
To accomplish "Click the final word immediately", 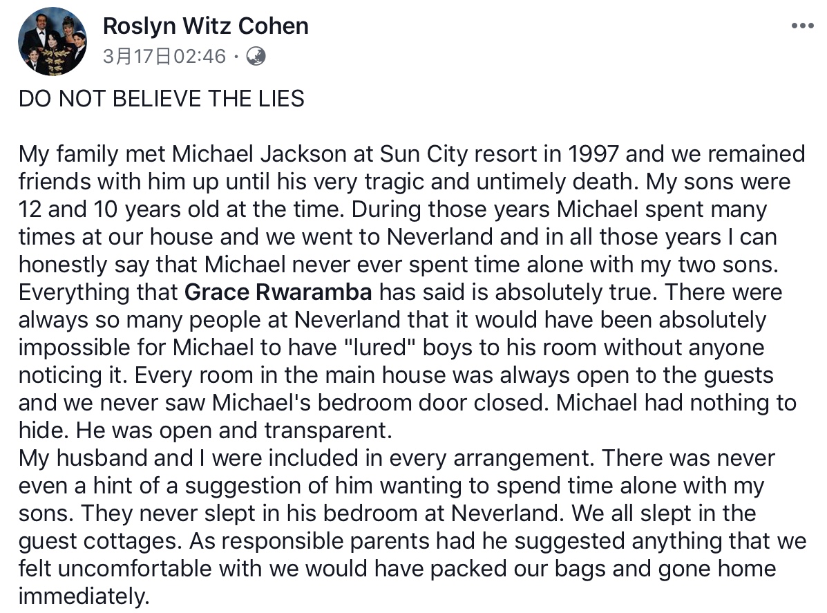I will 84,596.
